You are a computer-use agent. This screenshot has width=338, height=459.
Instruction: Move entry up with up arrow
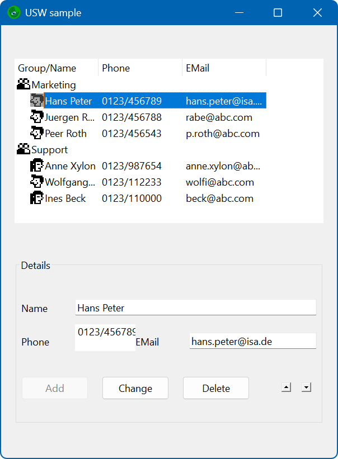[x=286, y=387]
